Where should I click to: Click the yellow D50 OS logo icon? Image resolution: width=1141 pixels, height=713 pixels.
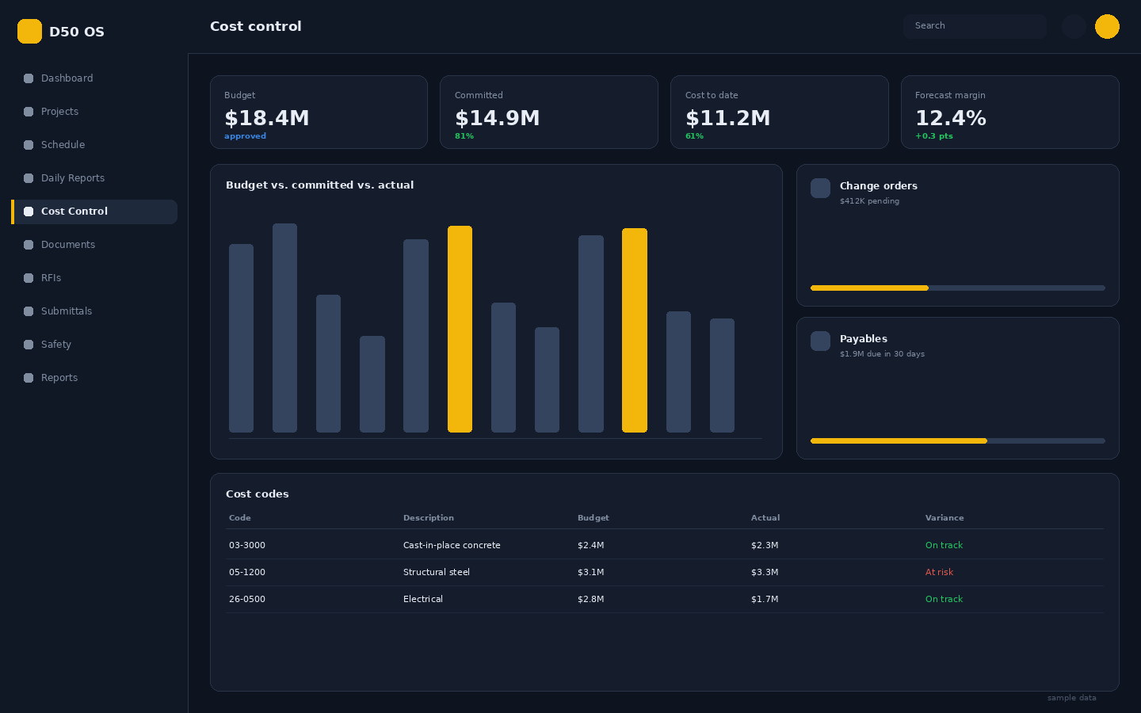pyautogui.click(x=29, y=31)
